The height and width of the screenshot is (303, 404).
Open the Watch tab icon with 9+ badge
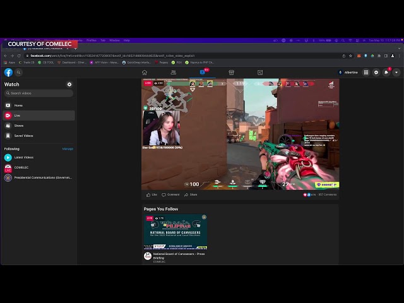pyautogui.click(x=203, y=73)
